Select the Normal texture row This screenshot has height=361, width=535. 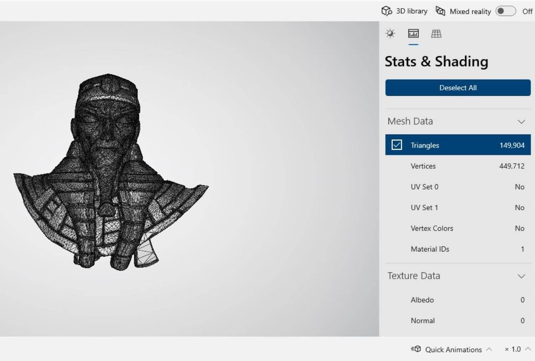(x=458, y=320)
